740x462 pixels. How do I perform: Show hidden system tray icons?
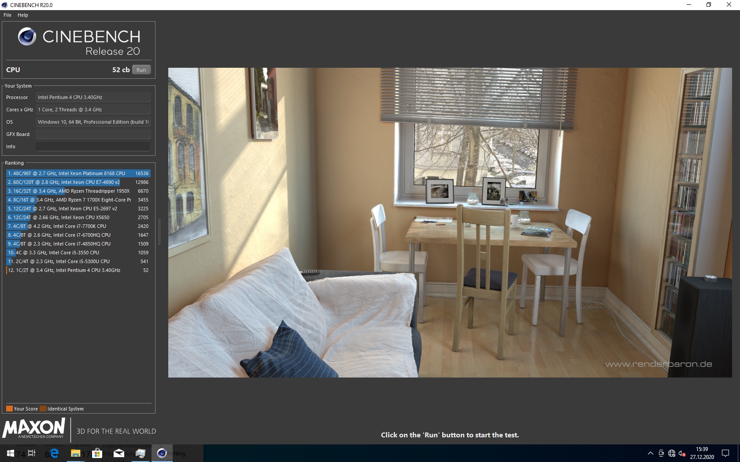pyautogui.click(x=650, y=453)
